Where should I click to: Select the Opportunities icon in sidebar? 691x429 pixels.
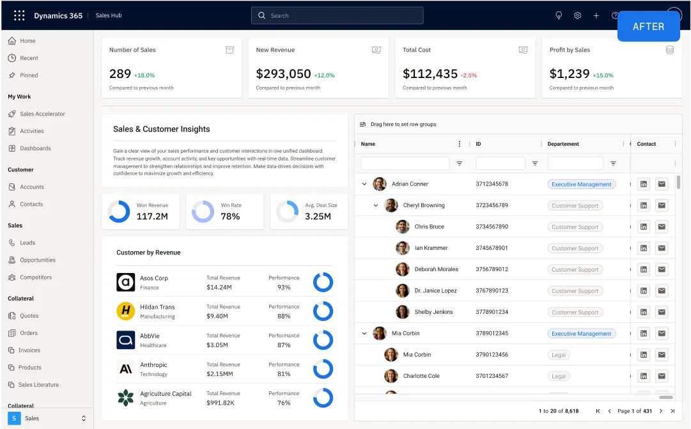[13, 260]
